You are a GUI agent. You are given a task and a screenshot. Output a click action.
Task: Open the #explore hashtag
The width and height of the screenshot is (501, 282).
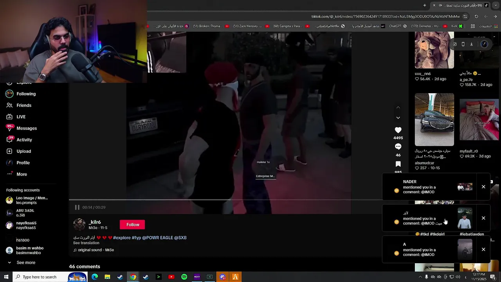[x=122, y=238]
